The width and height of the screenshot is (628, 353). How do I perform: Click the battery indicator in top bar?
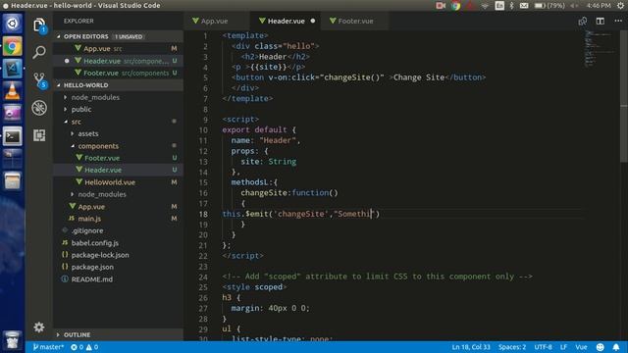point(549,5)
